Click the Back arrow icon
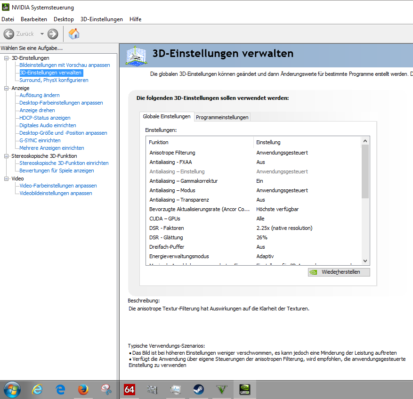 click(x=8, y=34)
